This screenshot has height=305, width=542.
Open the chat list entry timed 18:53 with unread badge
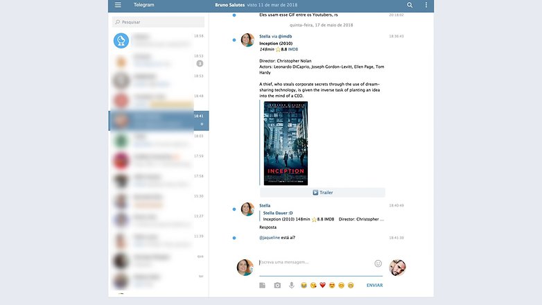pyautogui.click(x=158, y=60)
